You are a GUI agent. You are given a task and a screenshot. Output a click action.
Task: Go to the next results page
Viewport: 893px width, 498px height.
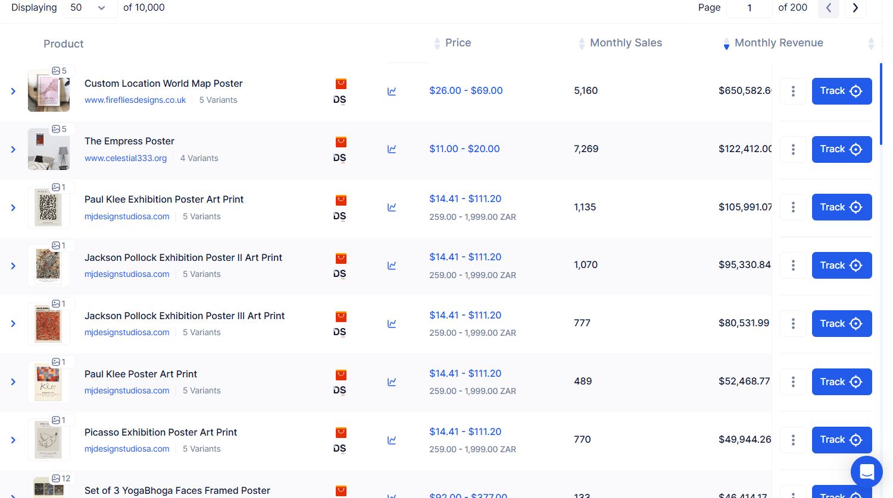pos(855,8)
